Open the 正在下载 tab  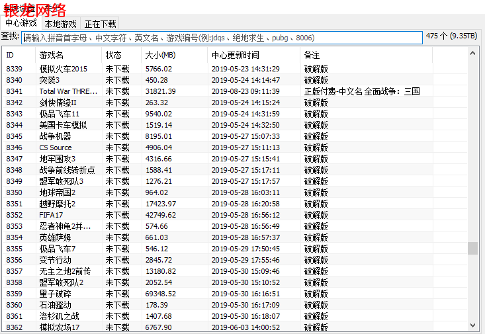pos(100,24)
